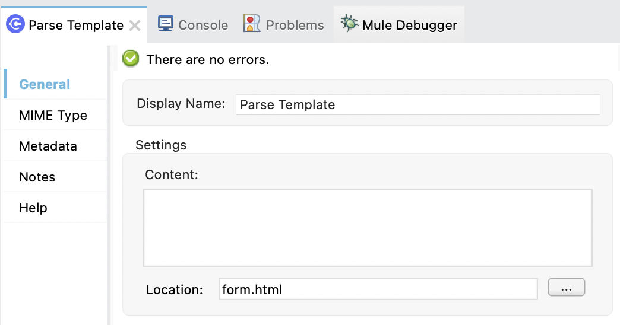Select the Parse Template tab title
Image resolution: width=620 pixels, height=325 pixels.
coord(76,25)
